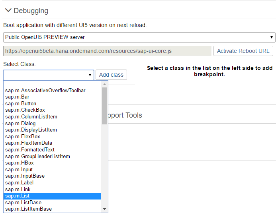Open the UI5 version server dropdown

139,37
